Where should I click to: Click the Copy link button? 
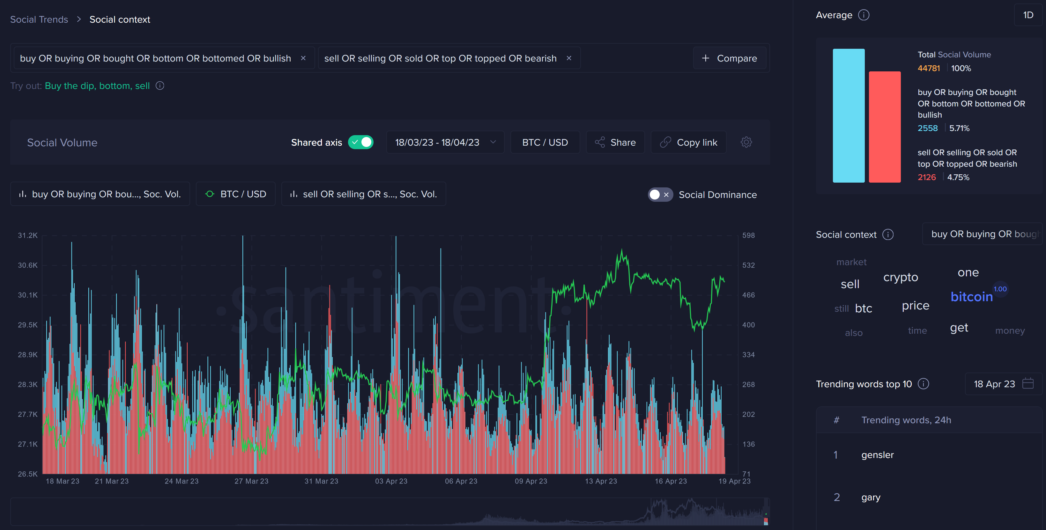(689, 142)
